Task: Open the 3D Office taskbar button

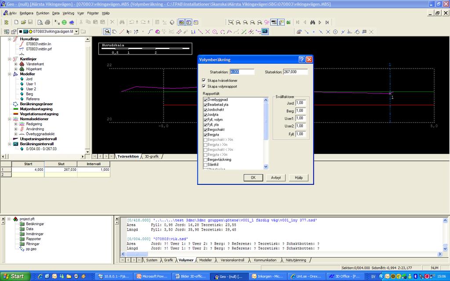Action: click(x=345, y=277)
